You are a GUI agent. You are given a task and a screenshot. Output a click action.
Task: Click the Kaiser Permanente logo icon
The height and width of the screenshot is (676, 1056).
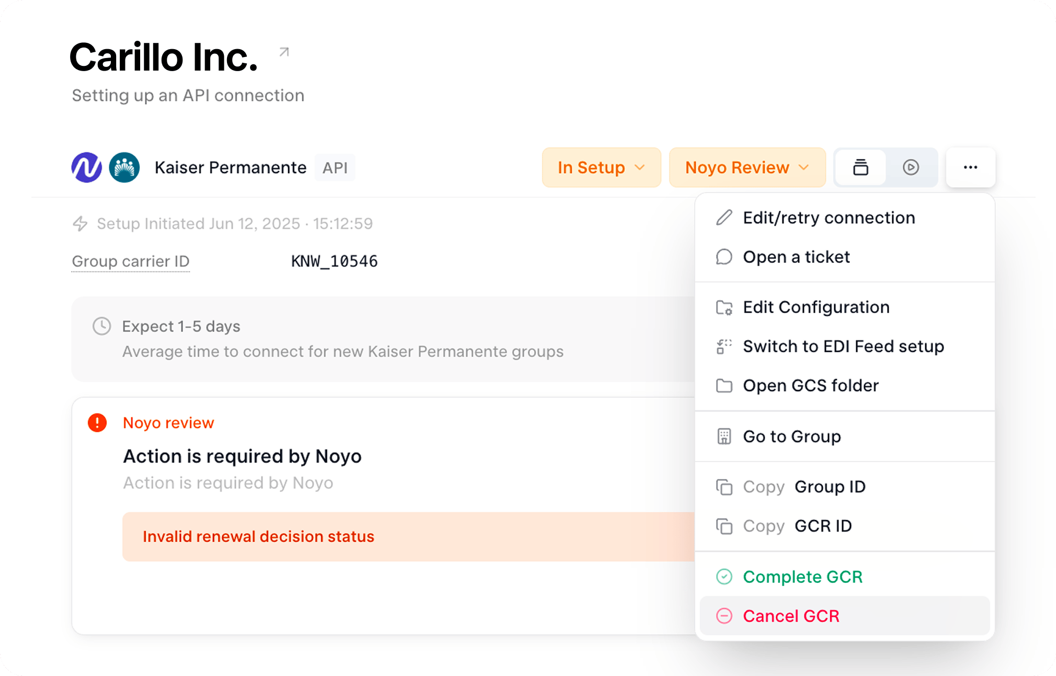(x=124, y=167)
